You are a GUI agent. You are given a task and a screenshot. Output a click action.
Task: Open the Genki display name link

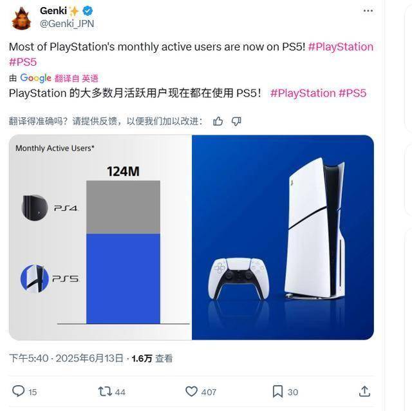click(53, 11)
